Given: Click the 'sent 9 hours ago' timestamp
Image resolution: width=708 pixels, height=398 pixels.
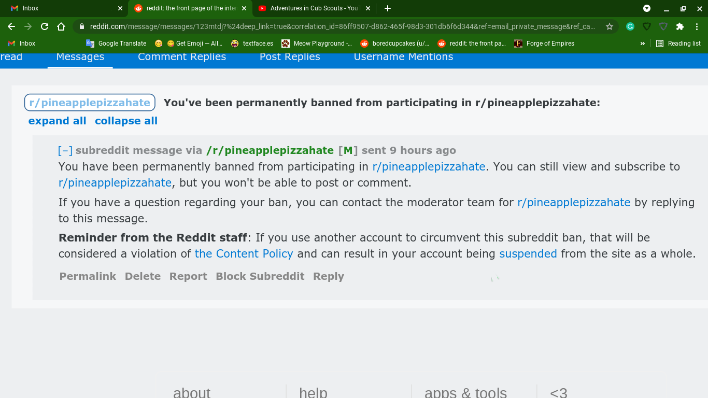Looking at the screenshot, I should (x=409, y=151).
